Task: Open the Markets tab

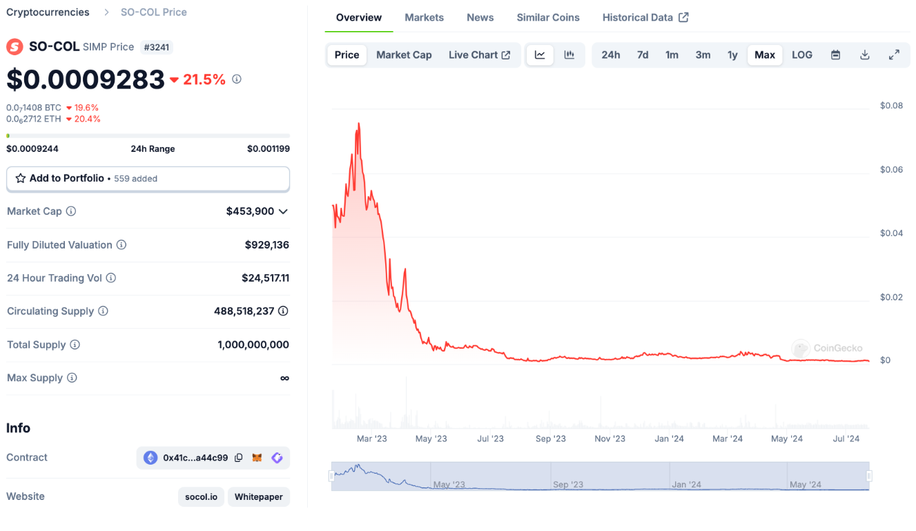Action: (x=424, y=17)
